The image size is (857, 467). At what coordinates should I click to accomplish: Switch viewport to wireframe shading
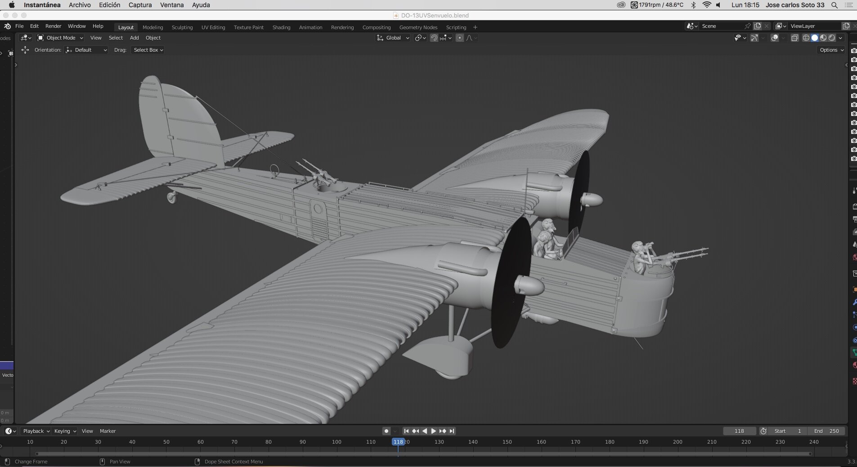click(x=806, y=38)
